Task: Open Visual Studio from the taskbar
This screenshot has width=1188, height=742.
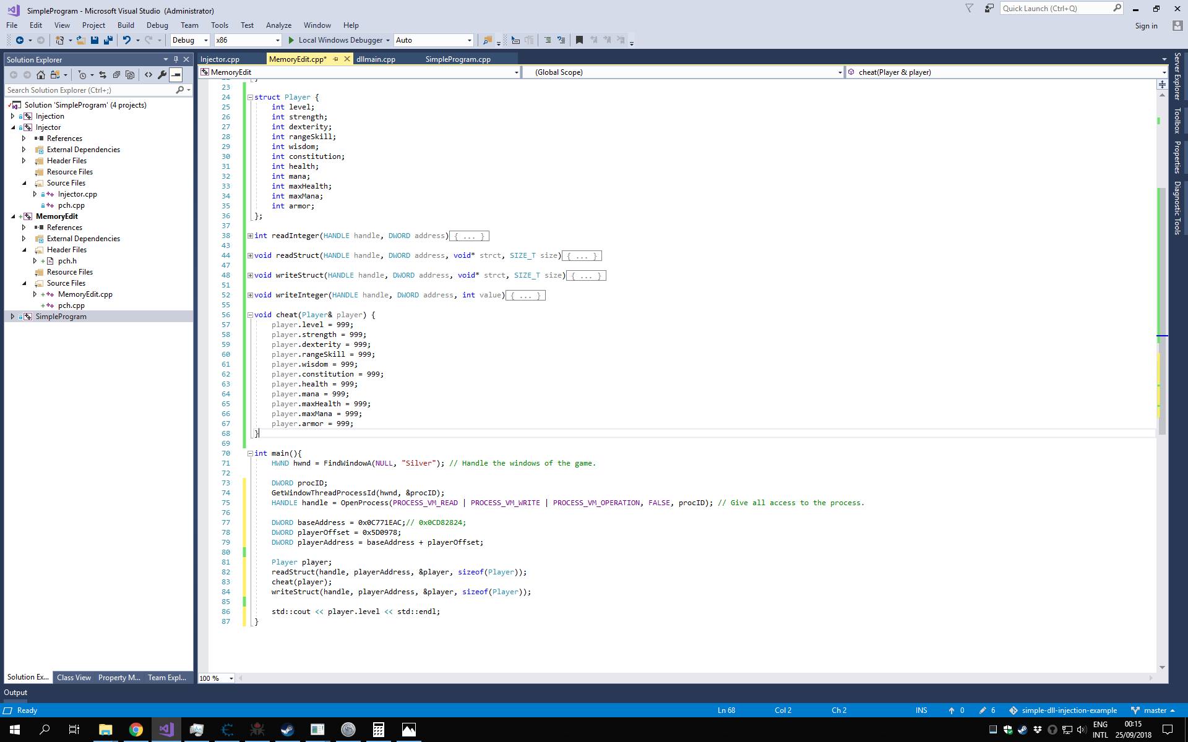Action: (x=165, y=730)
